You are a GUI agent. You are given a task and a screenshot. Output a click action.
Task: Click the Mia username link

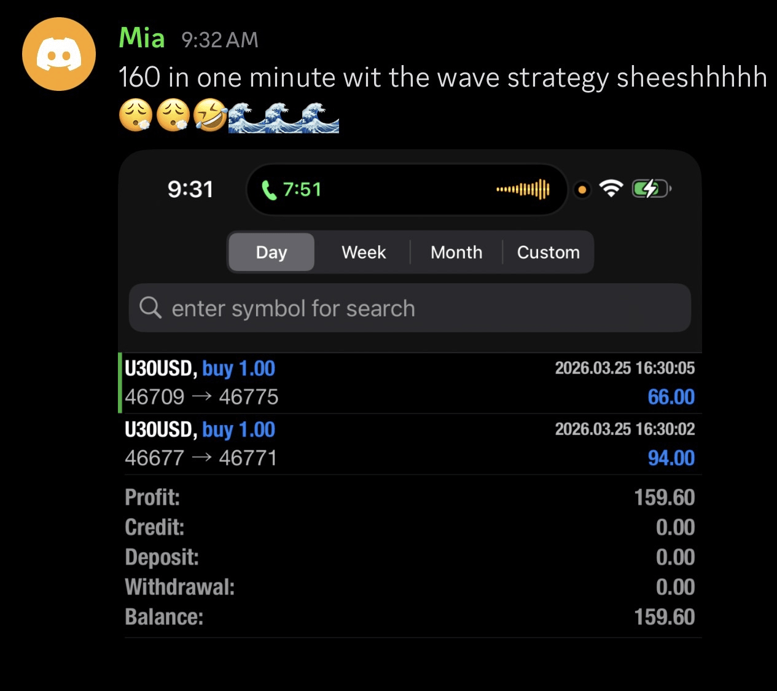[142, 38]
